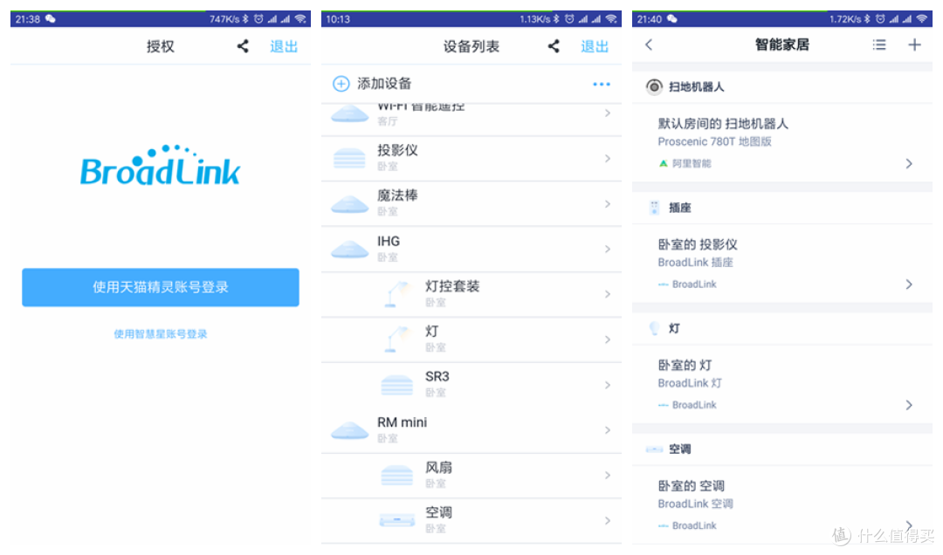The image size is (943, 555).
Task: Log in with 使用天猫精灵账号登录 button
Action: pyautogui.click(x=161, y=287)
